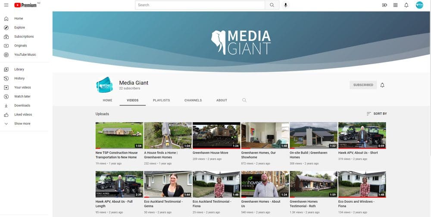Click the Originals sidebar icon
This screenshot has width=431, height=217.
pos(6,46)
